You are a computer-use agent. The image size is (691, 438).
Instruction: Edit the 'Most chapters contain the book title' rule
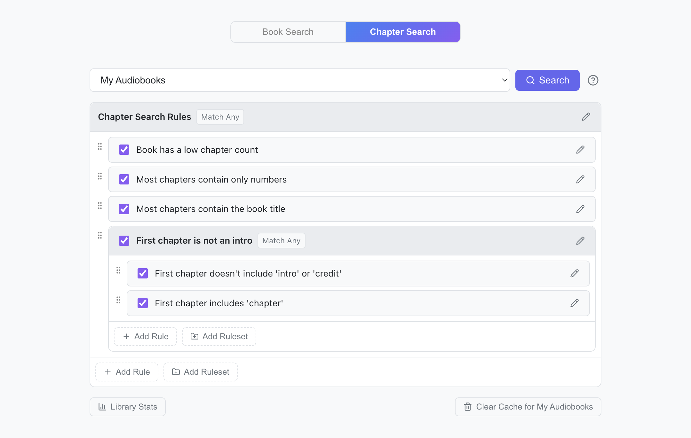tap(580, 209)
